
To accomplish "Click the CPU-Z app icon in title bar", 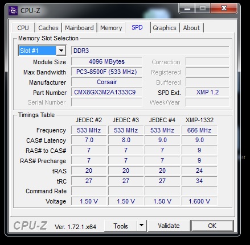I will tap(13, 11).
